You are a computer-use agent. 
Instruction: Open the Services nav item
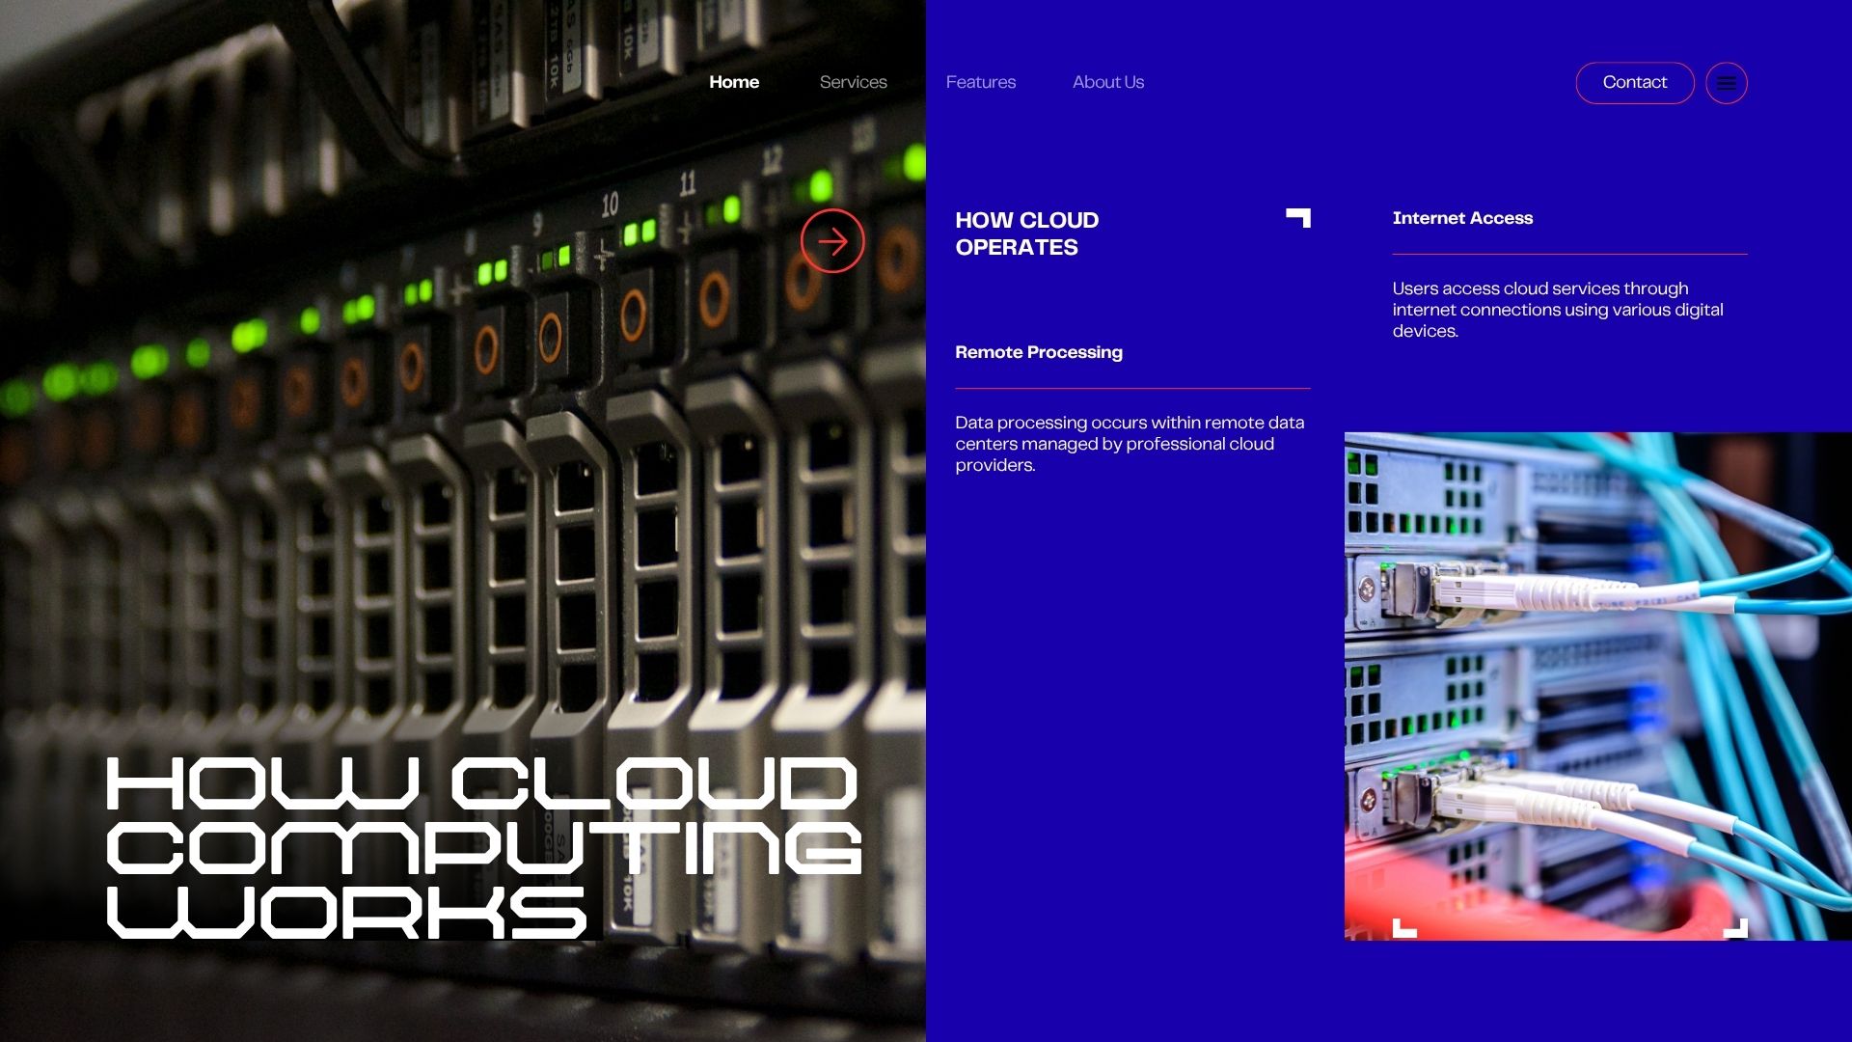click(854, 82)
